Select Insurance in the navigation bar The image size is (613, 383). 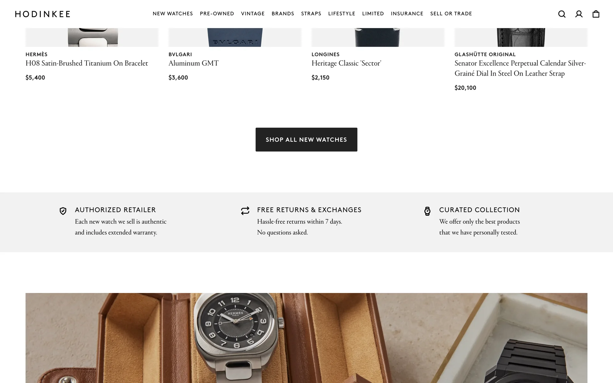pyautogui.click(x=407, y=14)
